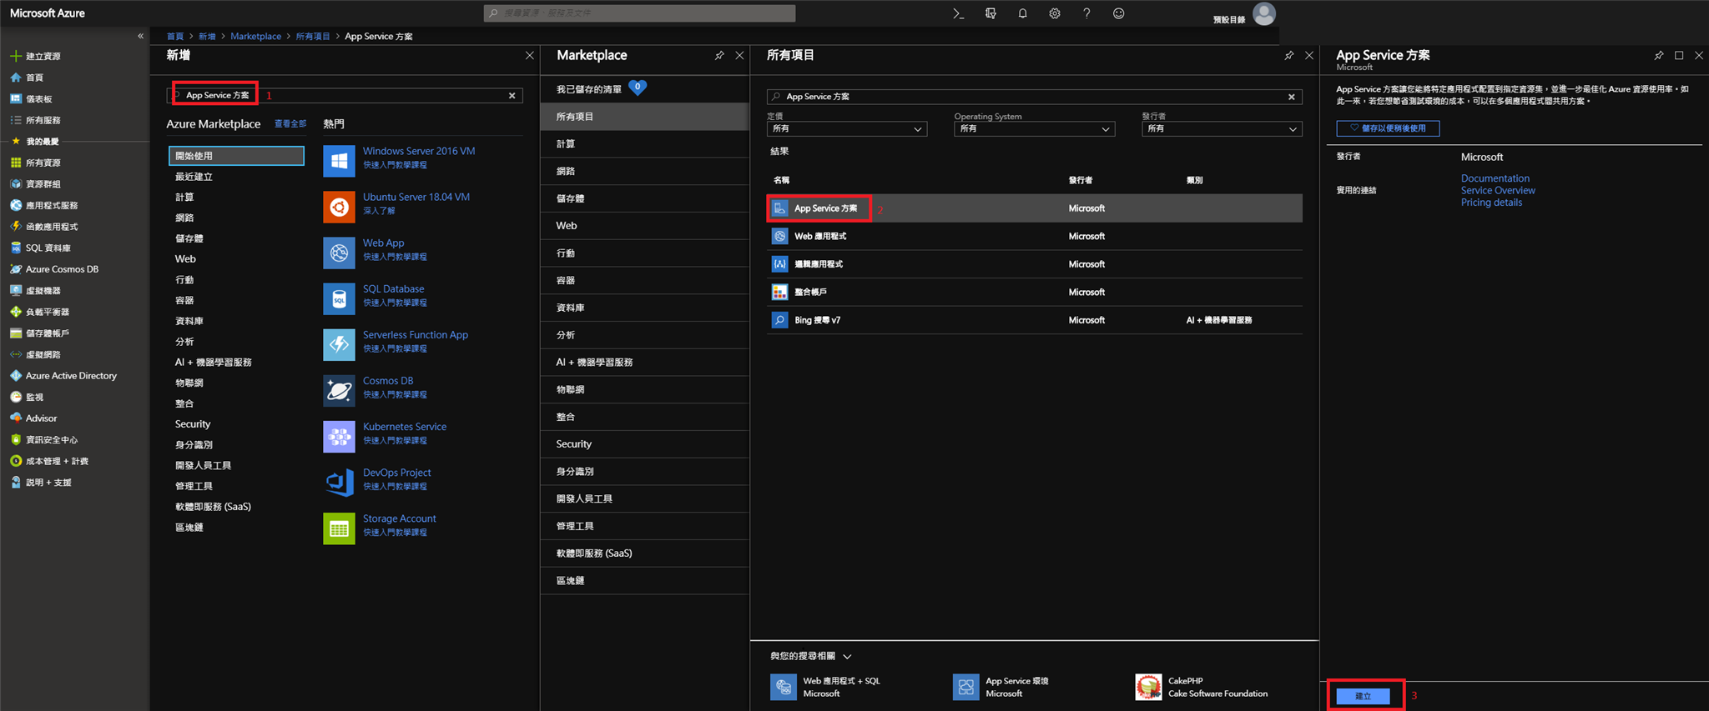1709x711 pixels.
Task: Click the top portal search field
Action: pos(639,13)
